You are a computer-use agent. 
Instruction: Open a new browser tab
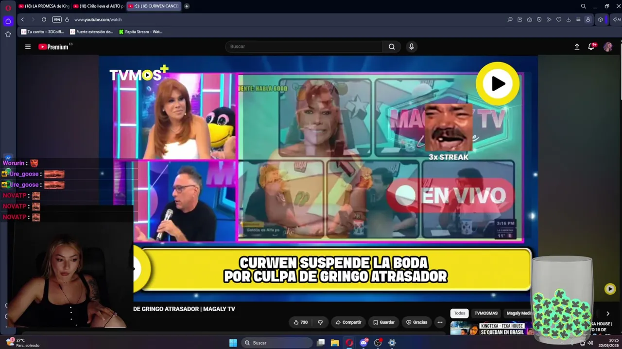(x=187, y=6)
